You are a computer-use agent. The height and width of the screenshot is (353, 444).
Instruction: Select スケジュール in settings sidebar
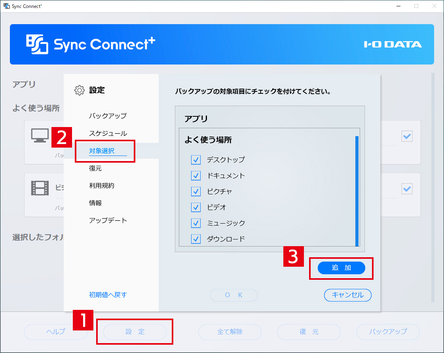click(108, 133)
